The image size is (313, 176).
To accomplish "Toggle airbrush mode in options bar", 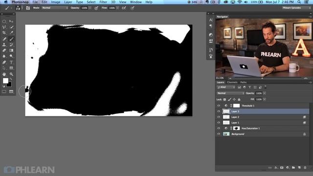I will [x=124, y=8].
